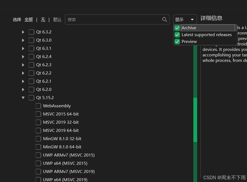Check the UWP x64 (MSVC 2015) box
This screenshot has width=247, height=182.
(x=38, y=163)
